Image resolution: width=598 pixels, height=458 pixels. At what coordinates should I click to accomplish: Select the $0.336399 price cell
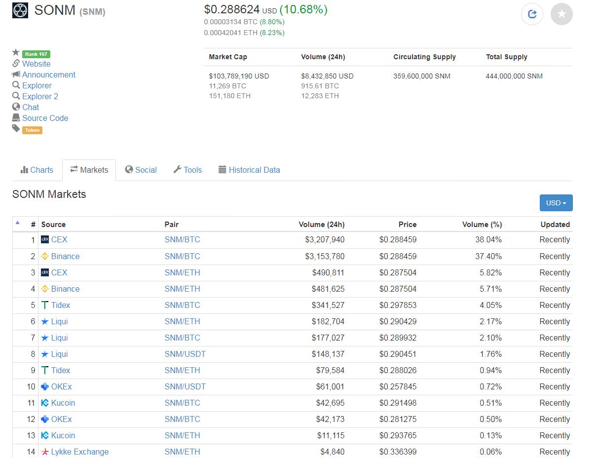click(398, 452)
